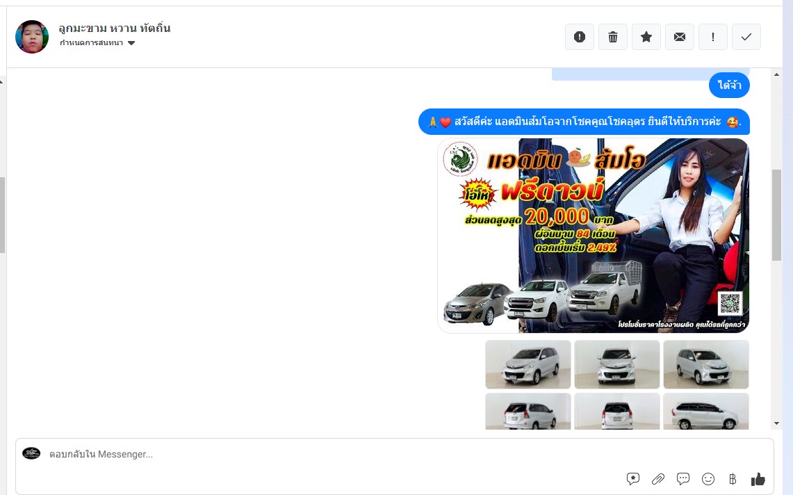Click the สวัสดีค่ะ greeting message bubble
The image size is (793, 495).
(x=584, y=122)
